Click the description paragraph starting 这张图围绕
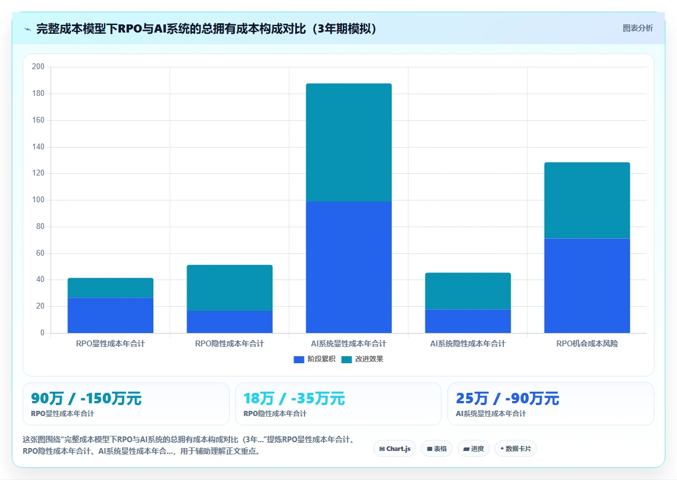The height and width of the screenshot is (480, 677). [x=189, y=445]
